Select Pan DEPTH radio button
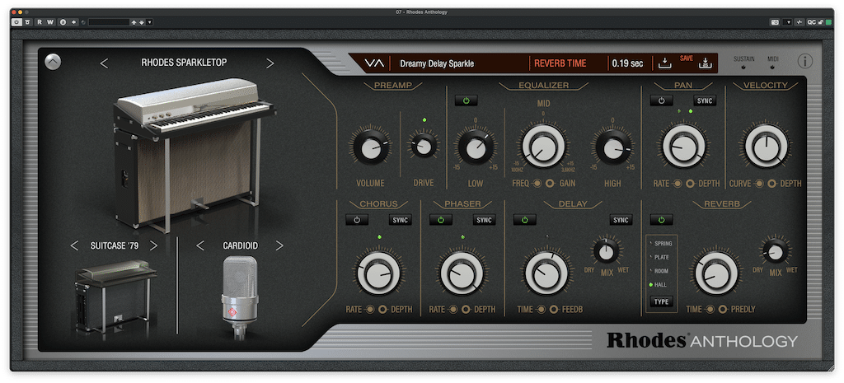This screenshot has height=383, width=844. click(x=690, y=184)
